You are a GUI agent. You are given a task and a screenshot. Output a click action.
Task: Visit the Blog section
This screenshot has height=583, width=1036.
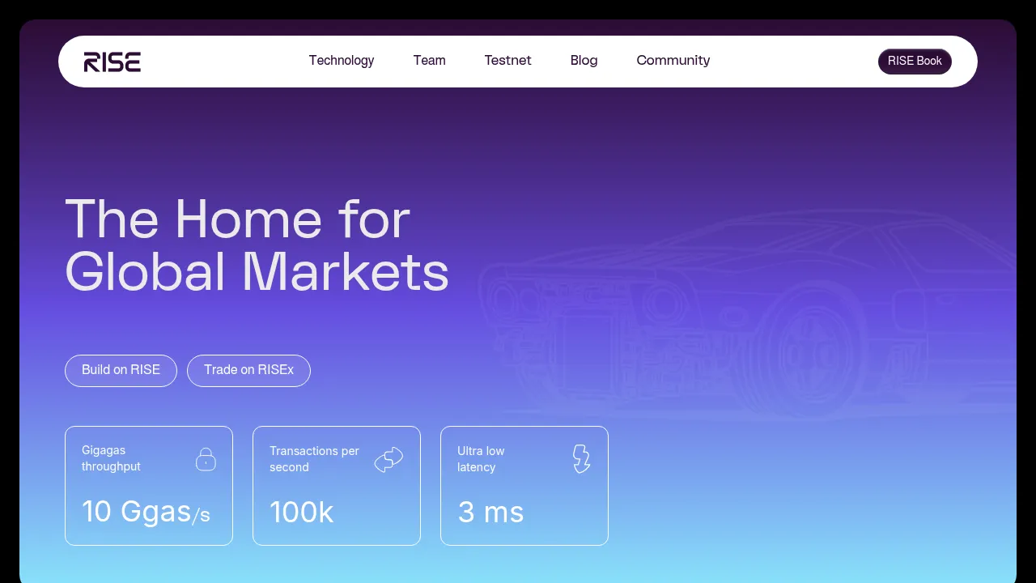(584, 61)
